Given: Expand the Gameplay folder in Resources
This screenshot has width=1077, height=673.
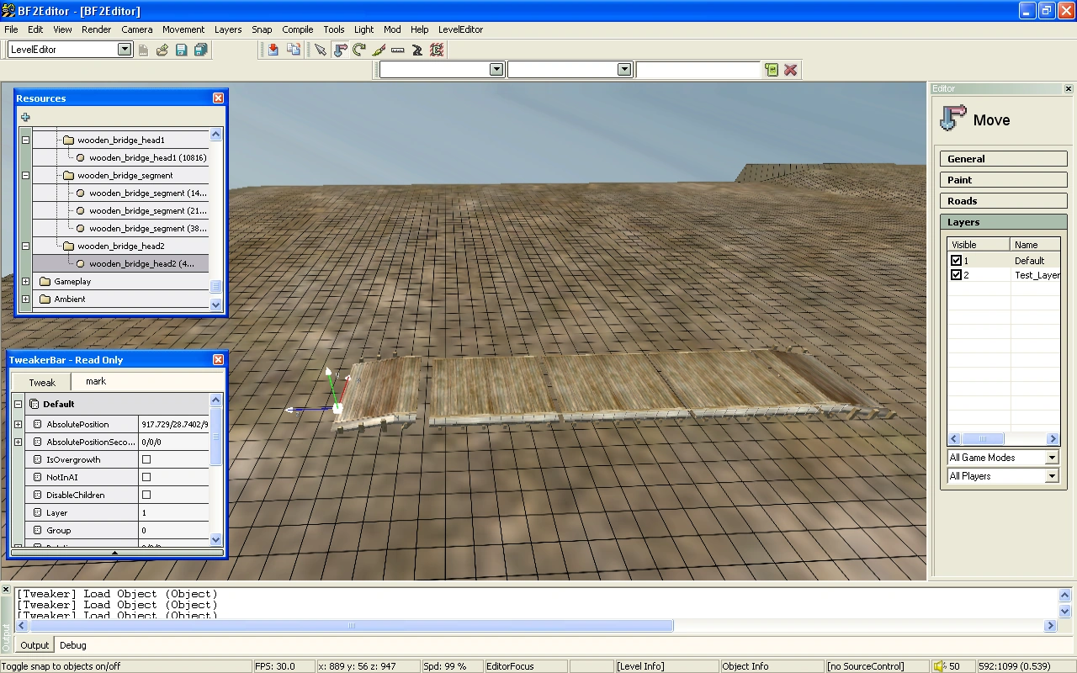Looking at the screenshot, I should coord(25,282).
